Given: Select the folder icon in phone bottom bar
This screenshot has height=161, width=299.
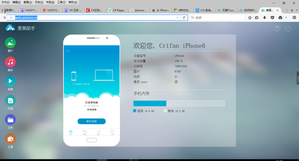Looking at the screenshot, I should point(112,132).
